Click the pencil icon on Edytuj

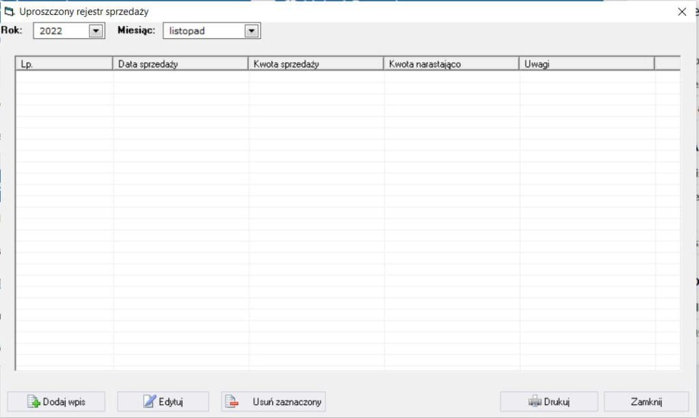[149, 402]
